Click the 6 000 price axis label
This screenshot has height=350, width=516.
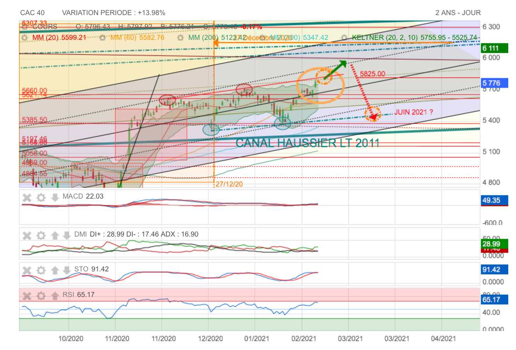click(491, 58)
